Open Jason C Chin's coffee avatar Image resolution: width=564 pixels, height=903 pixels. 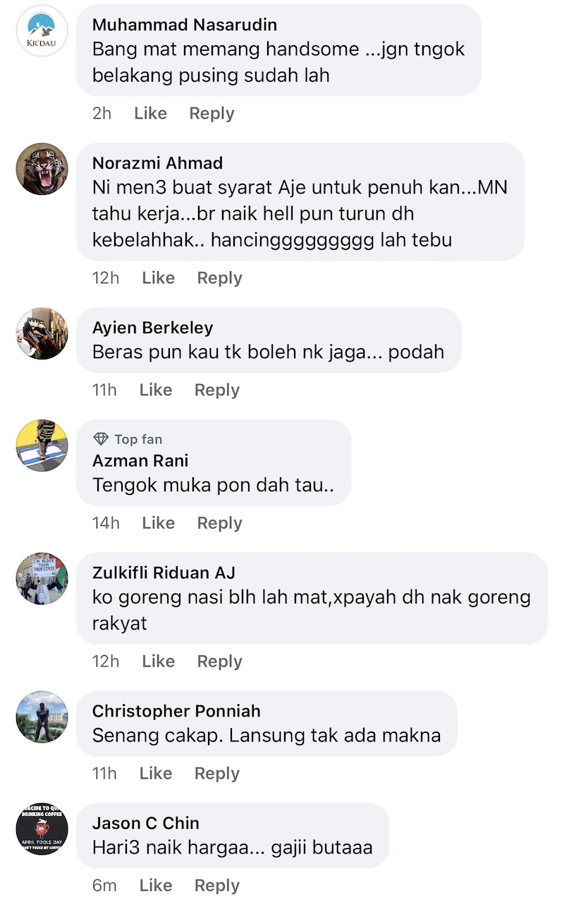point(42,830)
